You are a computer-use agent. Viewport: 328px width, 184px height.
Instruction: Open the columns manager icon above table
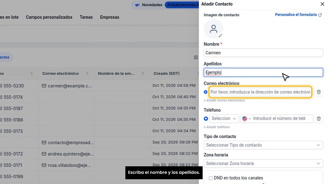point(196,57)
